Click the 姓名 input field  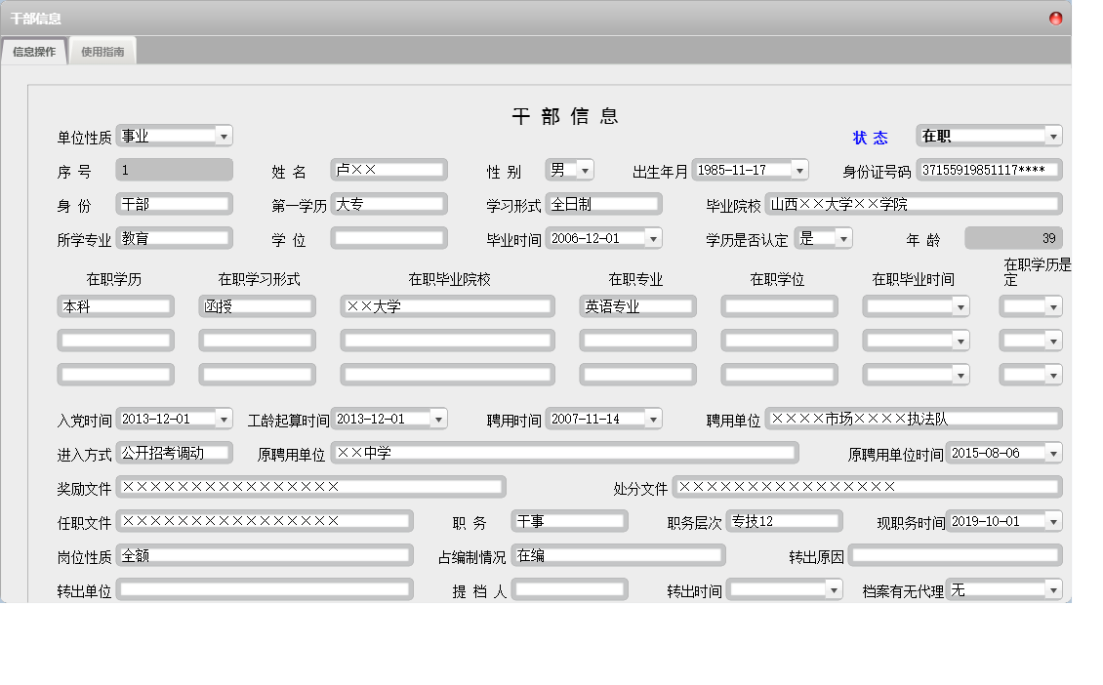tap(388, 171)
